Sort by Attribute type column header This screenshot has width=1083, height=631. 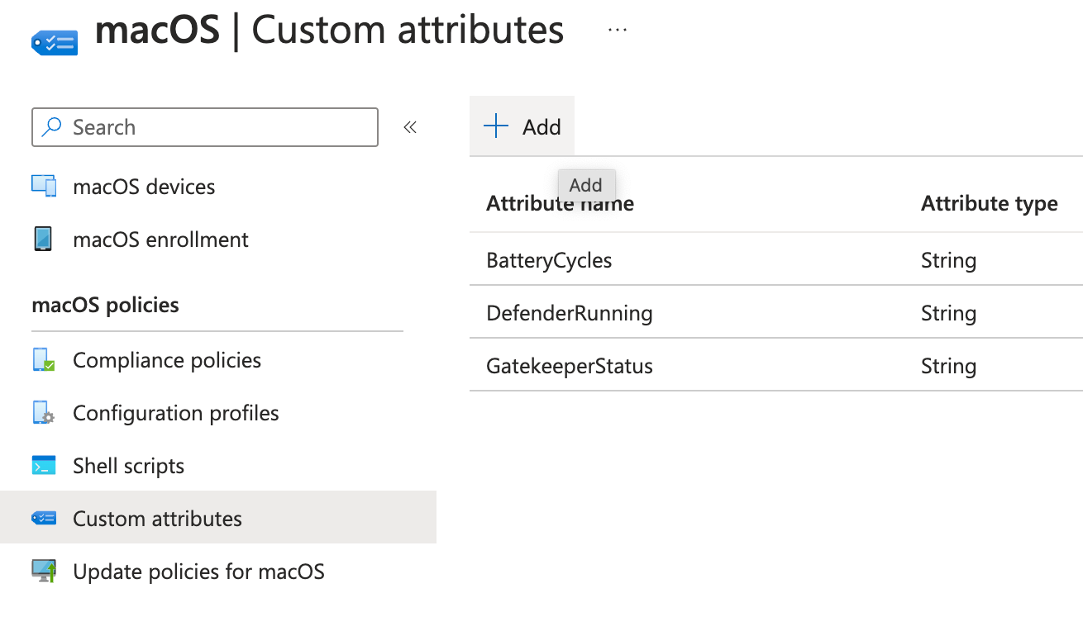click(x=989, y=204)
